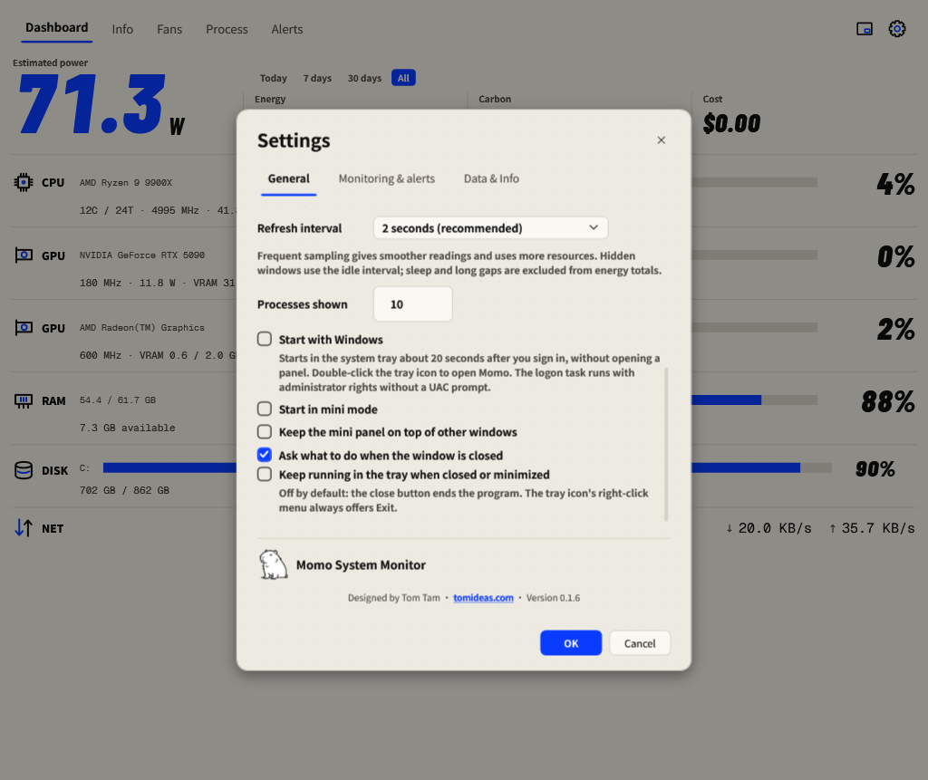Click the CPU chip icon
This screenshot has height=780, width=928.
coord(24,182)
